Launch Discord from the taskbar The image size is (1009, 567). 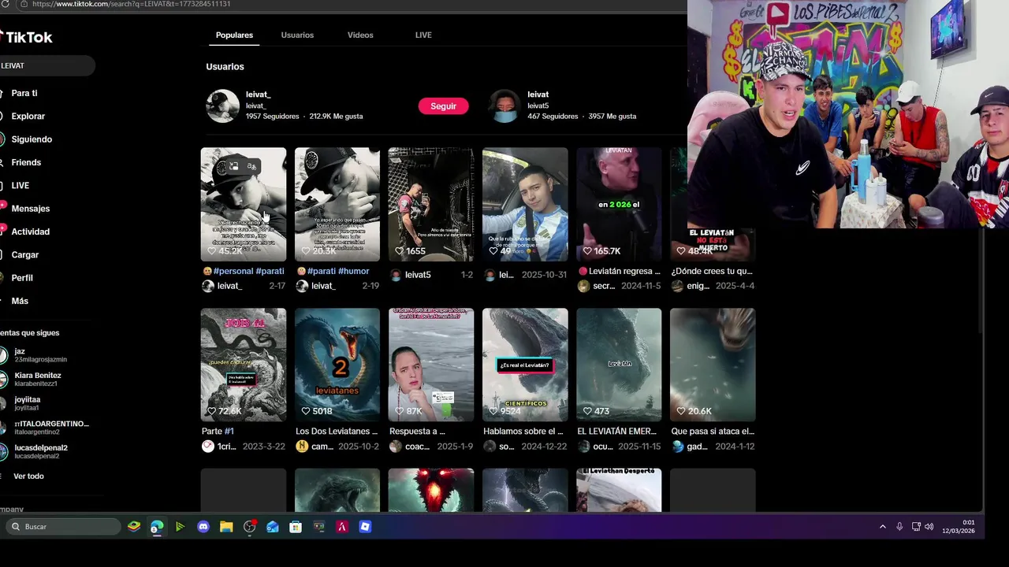coord(203,527)
